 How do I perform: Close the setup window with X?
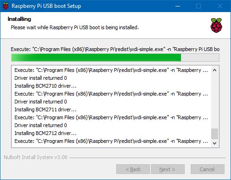tap(220, 6)
